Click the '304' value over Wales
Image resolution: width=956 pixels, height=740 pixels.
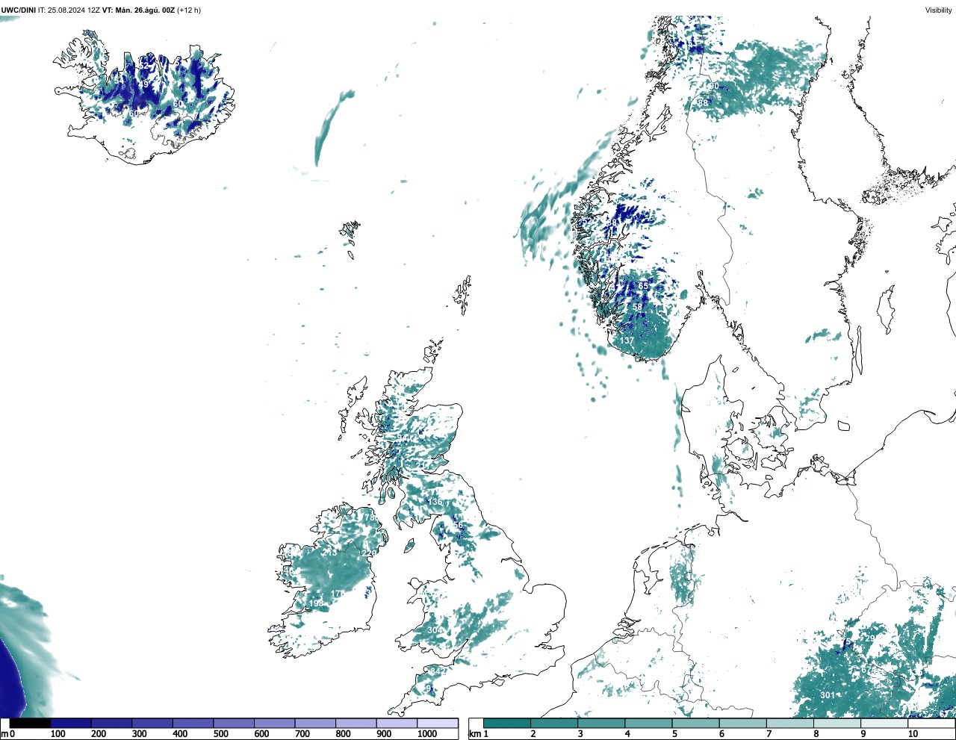click(435, 630)
